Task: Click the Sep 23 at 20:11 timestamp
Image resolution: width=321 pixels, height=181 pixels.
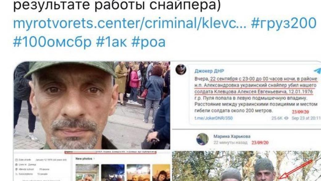Action: 306,118
